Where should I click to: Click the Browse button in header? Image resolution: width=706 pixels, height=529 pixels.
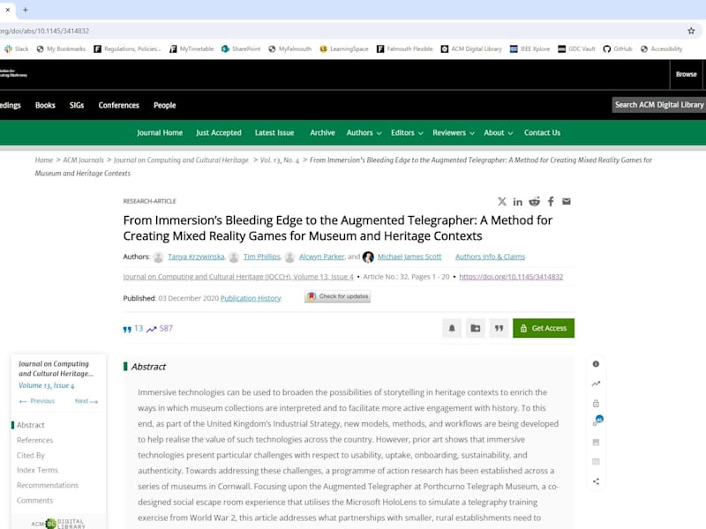pyautogui.click(x=686, y=74)
